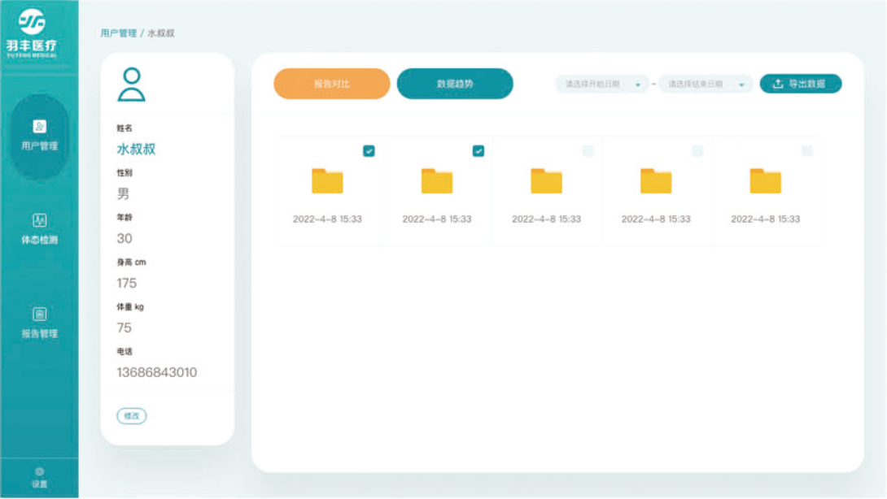The height and width of the screenshot is (499, 887).
Task: Click the user avatar profile icon
Action: (x=131, y=85)
